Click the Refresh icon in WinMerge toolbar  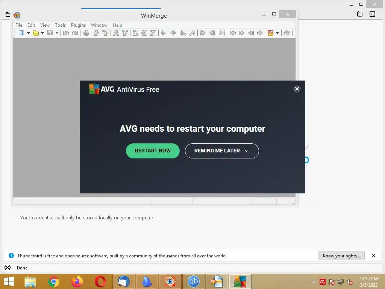[x=287, y=33]
